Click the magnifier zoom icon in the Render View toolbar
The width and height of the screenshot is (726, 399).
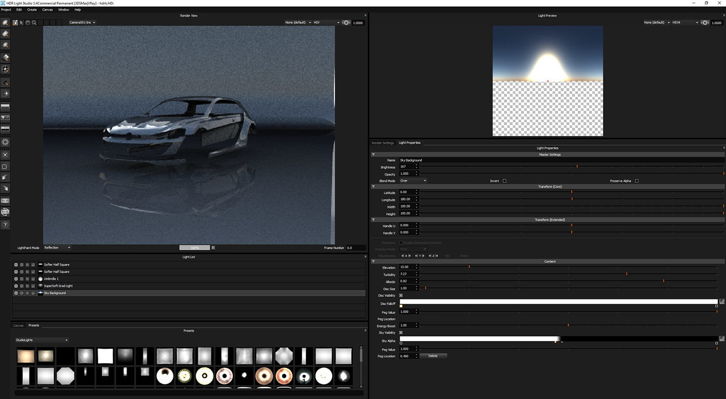33,22
